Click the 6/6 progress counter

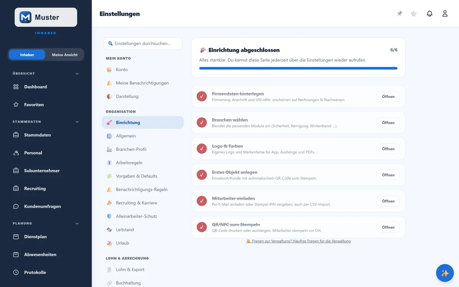(x=394, y=50)
